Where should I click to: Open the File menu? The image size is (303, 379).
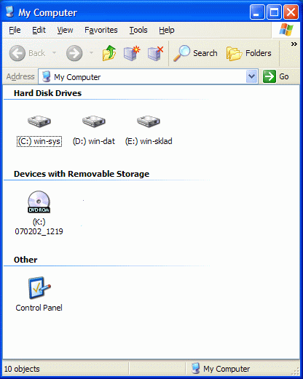pyautogui.click(x=15, y=30)
